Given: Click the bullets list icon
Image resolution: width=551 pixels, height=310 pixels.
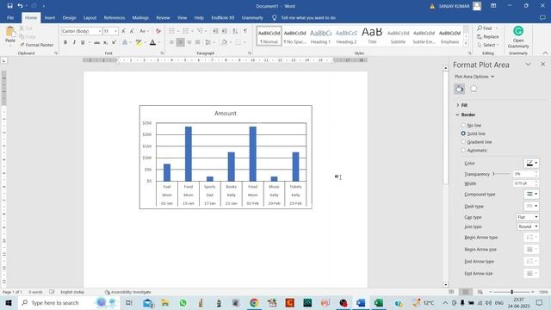Looking at the screenshot, I should click(171, 31).
